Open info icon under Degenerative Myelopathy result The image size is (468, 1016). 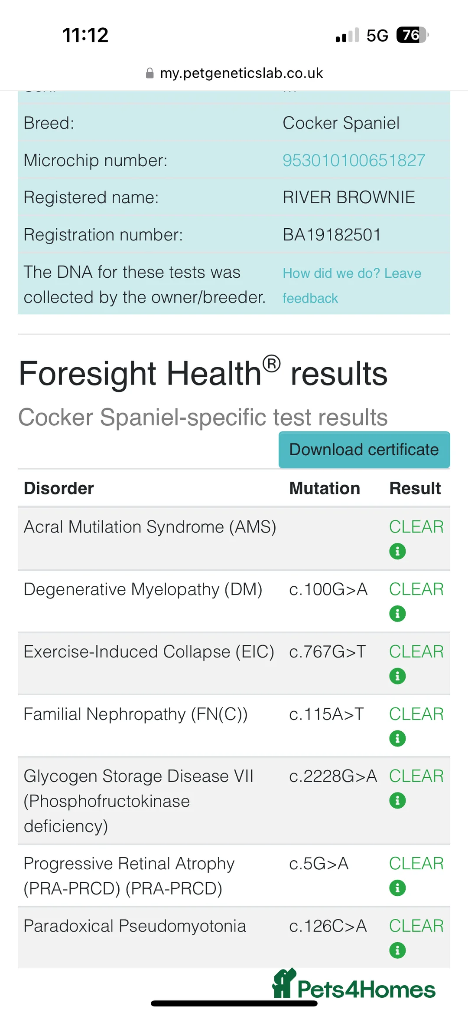tap(397, 614)
